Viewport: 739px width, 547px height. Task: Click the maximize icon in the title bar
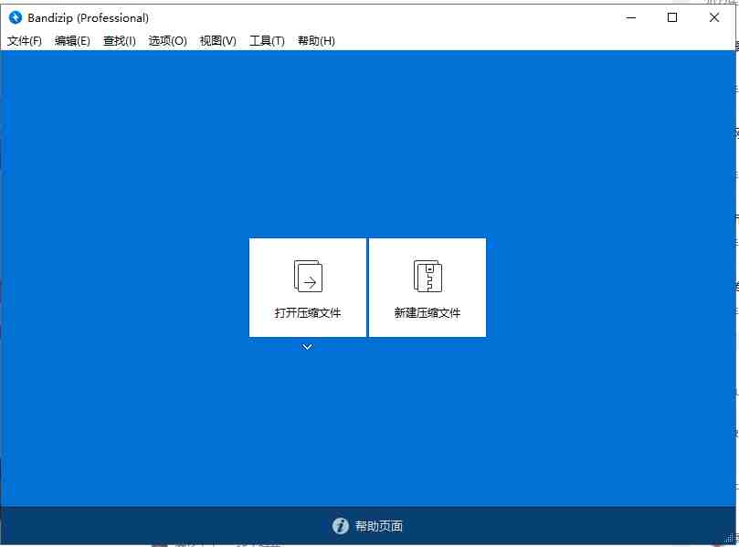pyautogui.click(x=672, y=16)
